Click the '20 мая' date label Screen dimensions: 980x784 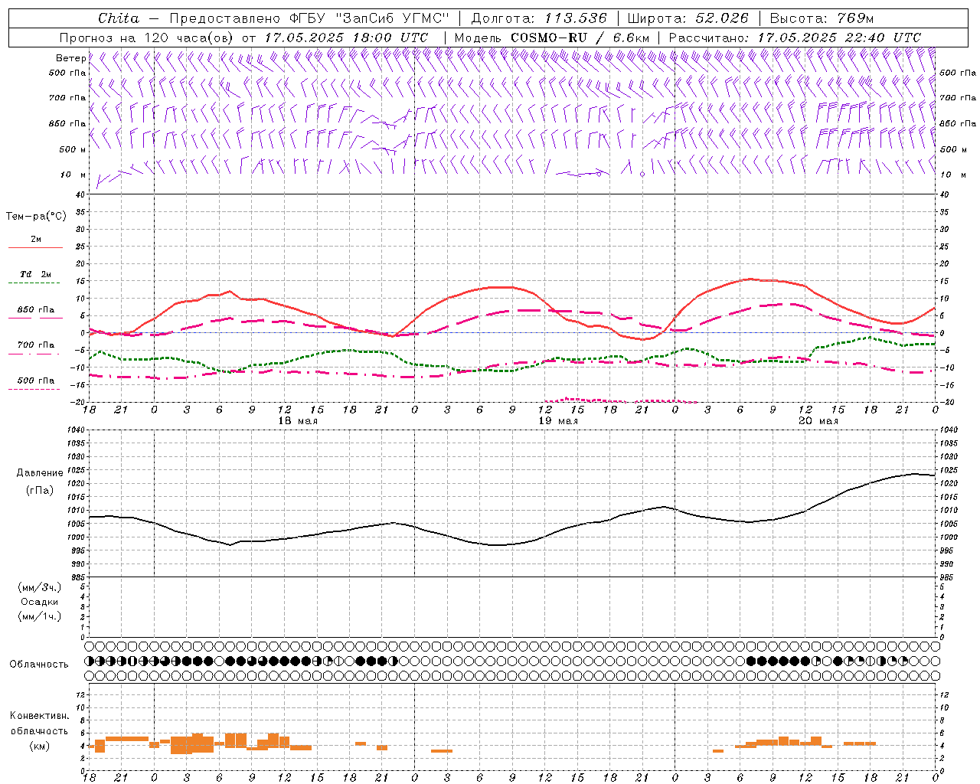coord(818,421)
